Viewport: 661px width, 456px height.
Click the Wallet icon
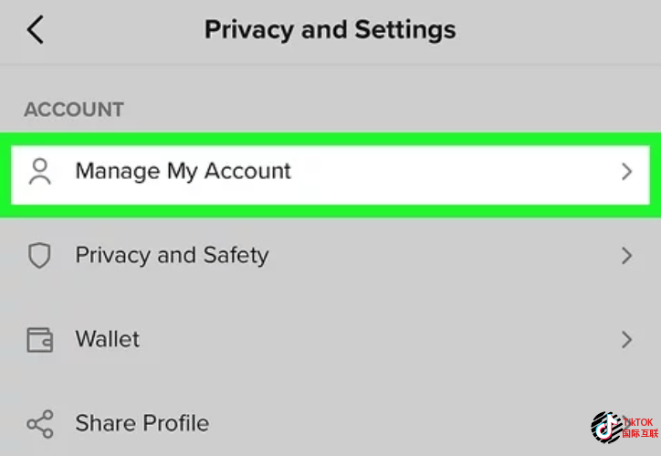[x=39, y=340]
